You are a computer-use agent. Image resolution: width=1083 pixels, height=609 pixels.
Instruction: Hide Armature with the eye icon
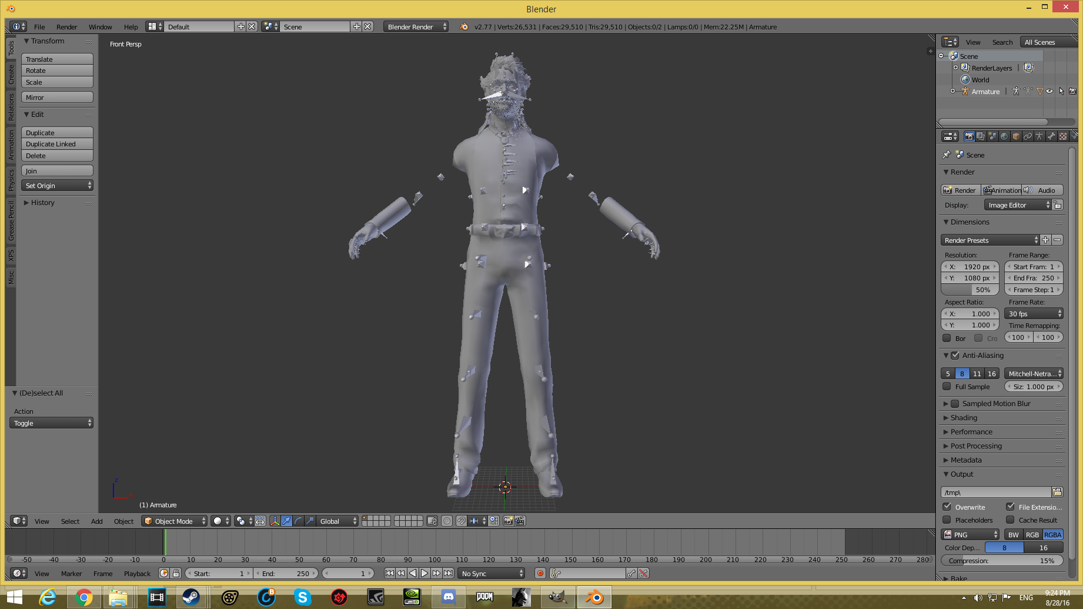[x=1049, y=91]
